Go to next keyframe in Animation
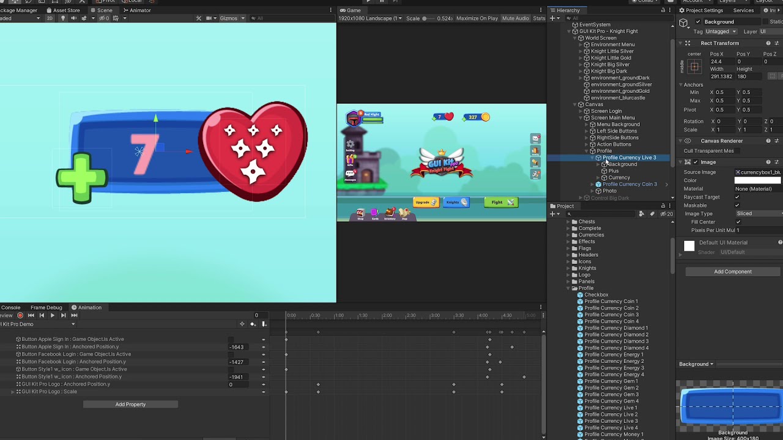The height and width of the screenshot is (440, 783). 63,315
